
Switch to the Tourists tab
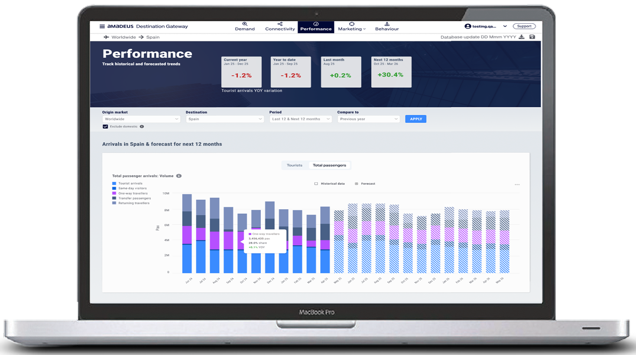[295, 165]
